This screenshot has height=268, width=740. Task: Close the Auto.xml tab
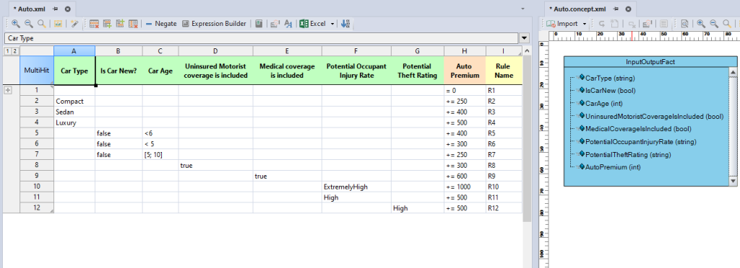(x=67, y=9)
